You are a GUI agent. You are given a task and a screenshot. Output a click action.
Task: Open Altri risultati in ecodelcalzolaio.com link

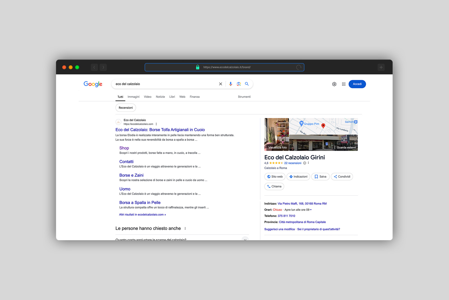tap(142, 214)
